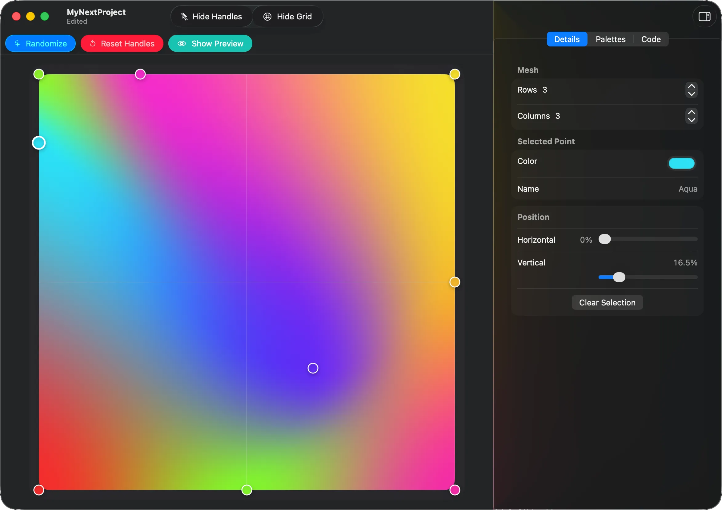Click the Clear Selection button
722x510 pixels.
(x=607, y=302)
